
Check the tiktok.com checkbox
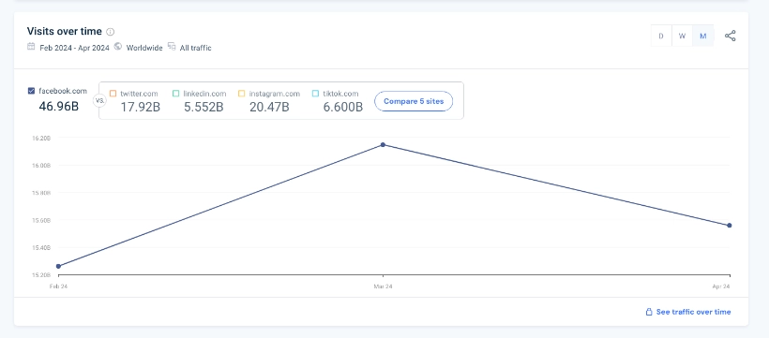click(x=315, y=93)
